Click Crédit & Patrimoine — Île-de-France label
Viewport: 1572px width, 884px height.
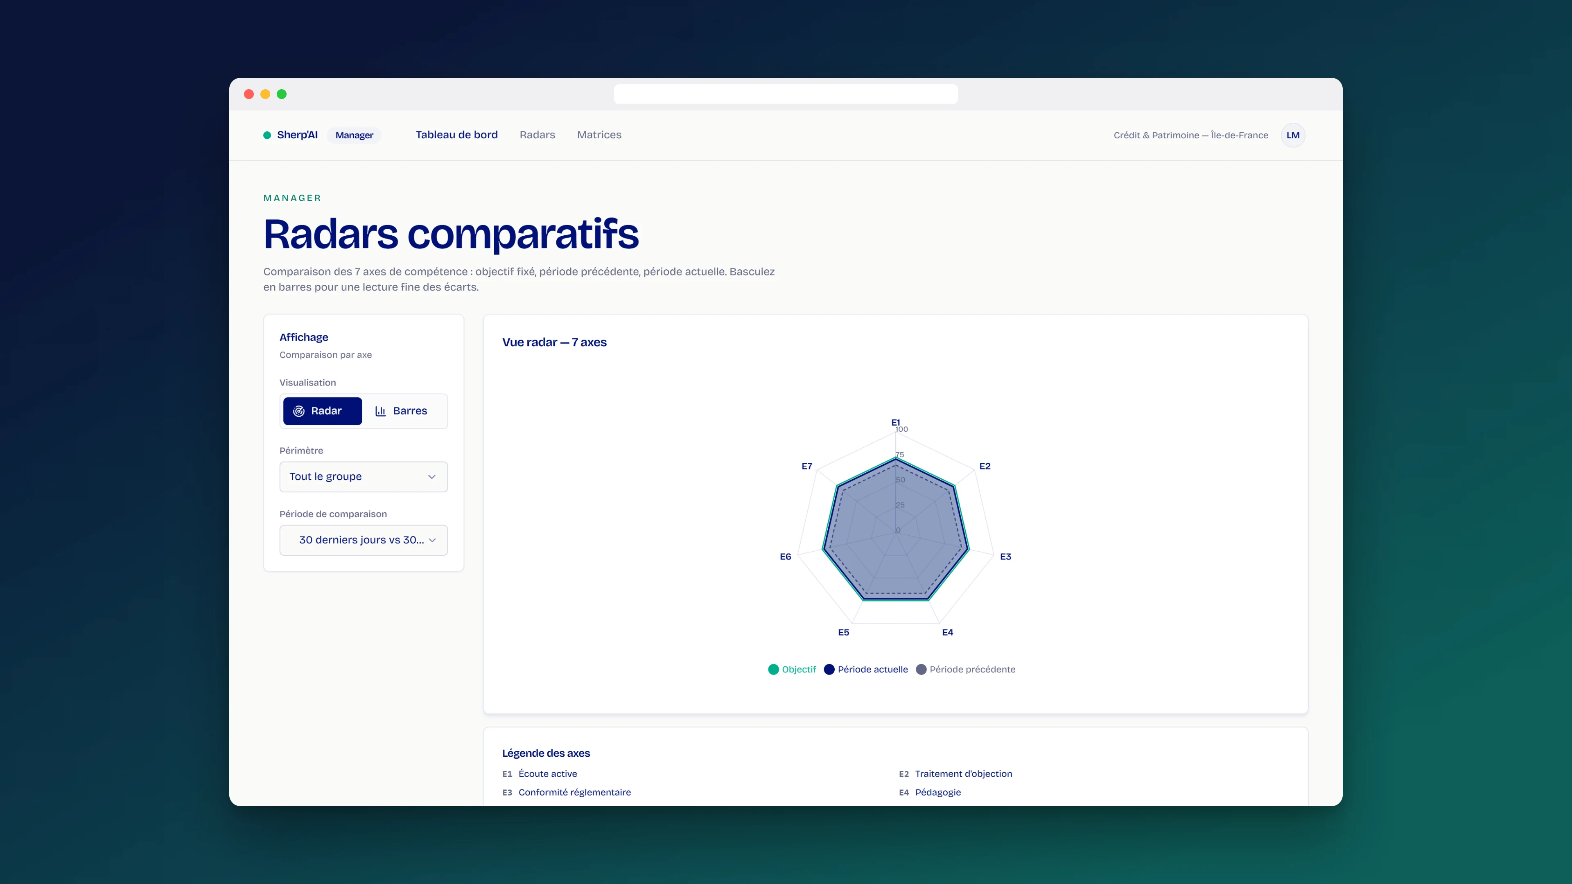coord(1190,135)
